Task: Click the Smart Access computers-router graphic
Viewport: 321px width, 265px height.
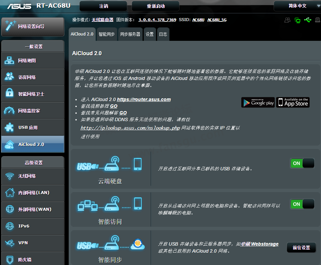Action: coord(109,204)
